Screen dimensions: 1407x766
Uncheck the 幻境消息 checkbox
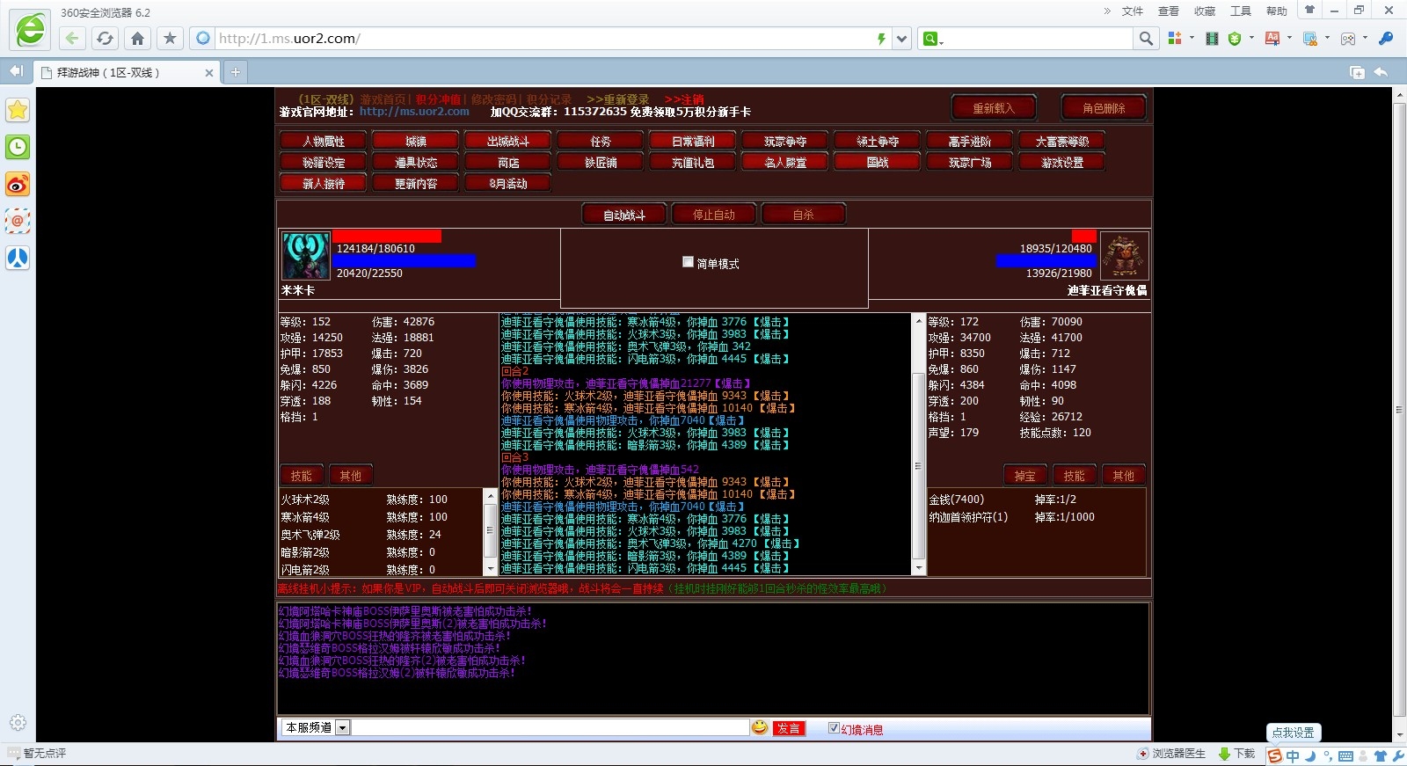pyautogui.click(x=834, y=727)
